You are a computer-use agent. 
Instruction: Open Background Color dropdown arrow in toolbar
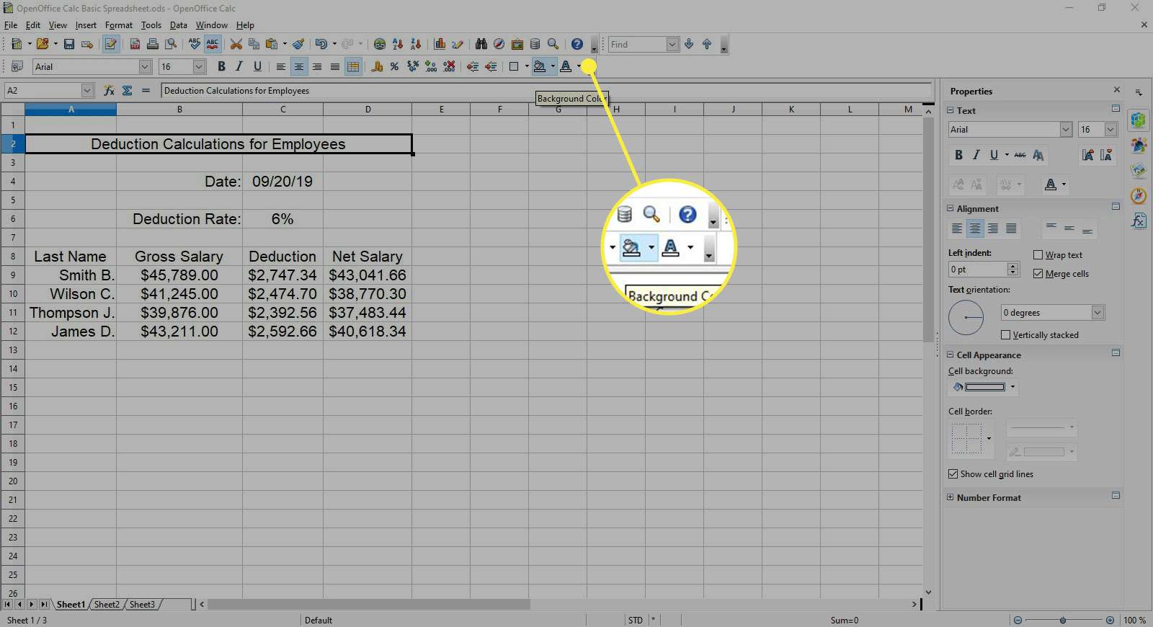point(553,66)
